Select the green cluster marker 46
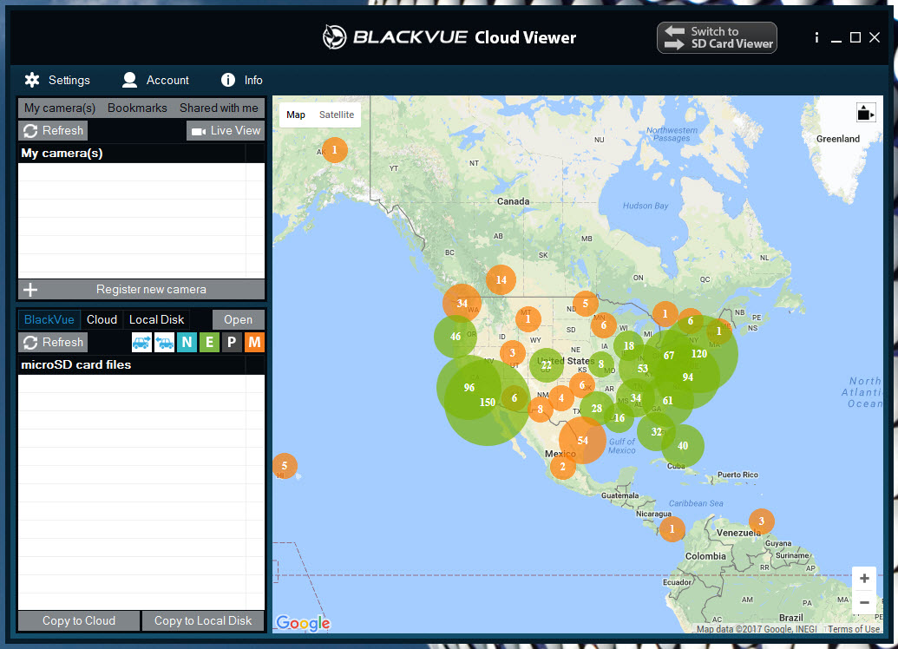The height and width of the screenshot is (649, 898). [x=456, y=337]
